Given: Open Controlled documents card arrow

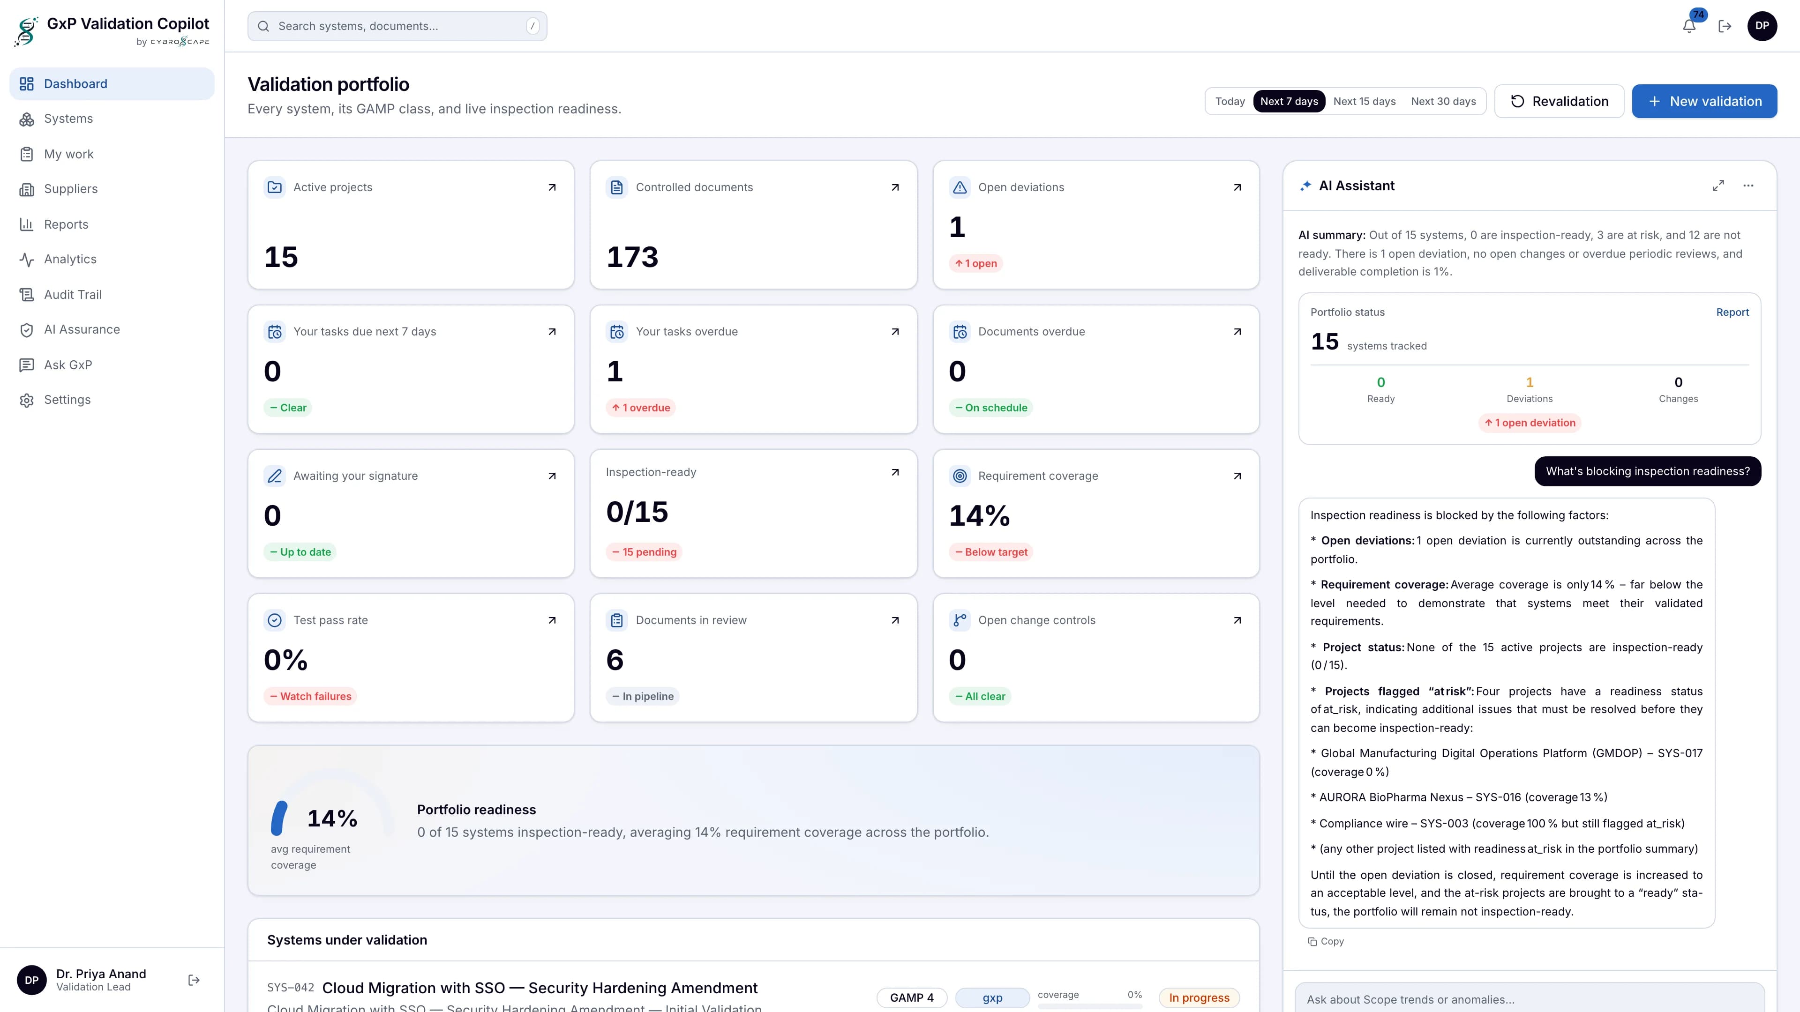Looking at the screenshot, I should 895,187.
